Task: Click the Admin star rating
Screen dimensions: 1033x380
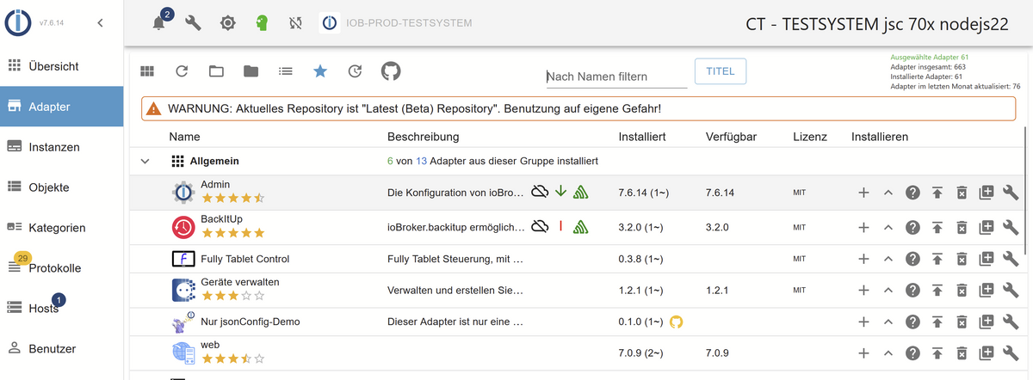Action: pos(232,199)
